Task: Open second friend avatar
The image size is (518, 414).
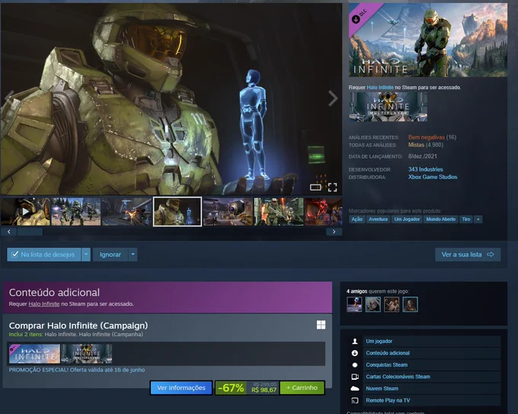Action: (373, 304)
